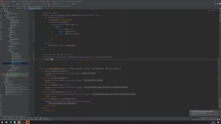This screenshot has height=124, width=221.
Task: Collapse the top-level app module node
Action: pos(3,10)
